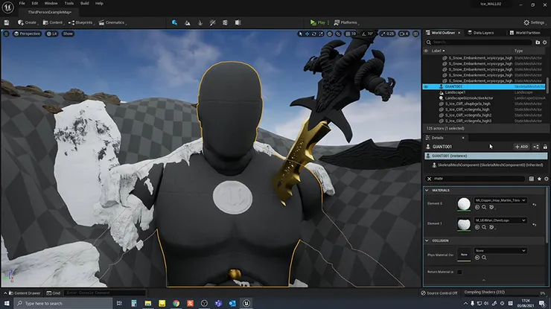The height and width of the screenshot is (309, 551).
Task: Reset Element 1 material to default
Action: 535,225
